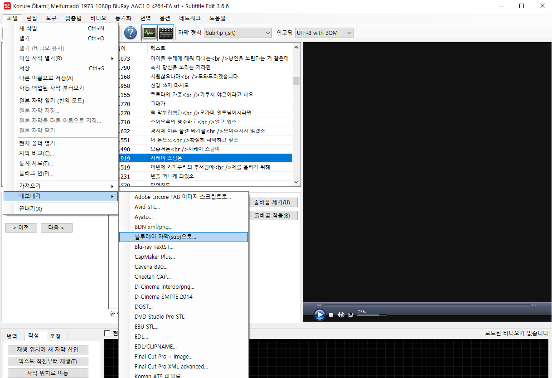Choose 통계 자료(T)...
This screenshot has width=552, height=378.
click(x=60, y=163)
